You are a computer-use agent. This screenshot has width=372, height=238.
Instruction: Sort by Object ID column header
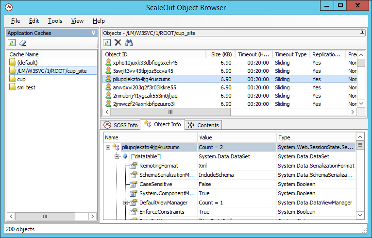pyautogui.click(x=154, y=54)
